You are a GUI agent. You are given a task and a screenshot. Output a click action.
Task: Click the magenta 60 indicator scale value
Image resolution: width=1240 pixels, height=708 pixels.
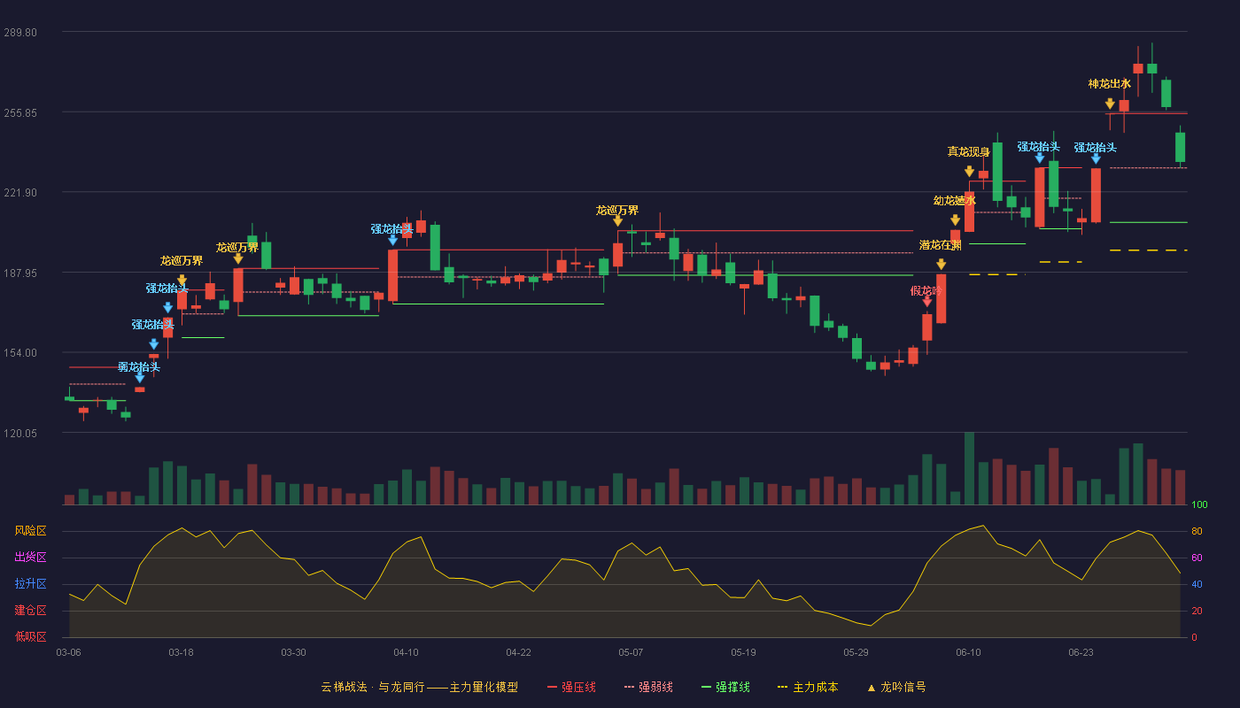1197,558
